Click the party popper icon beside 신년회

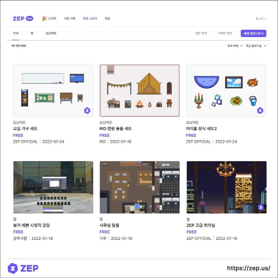[44, 19]
